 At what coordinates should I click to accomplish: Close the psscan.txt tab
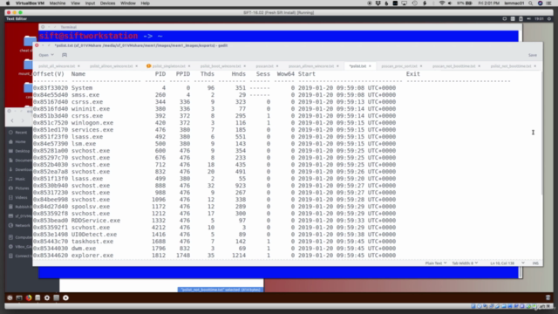(x=277, y=66)
